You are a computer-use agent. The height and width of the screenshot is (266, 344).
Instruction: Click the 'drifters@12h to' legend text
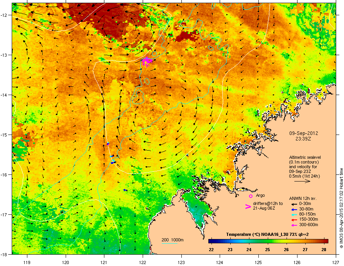[268, 203]
